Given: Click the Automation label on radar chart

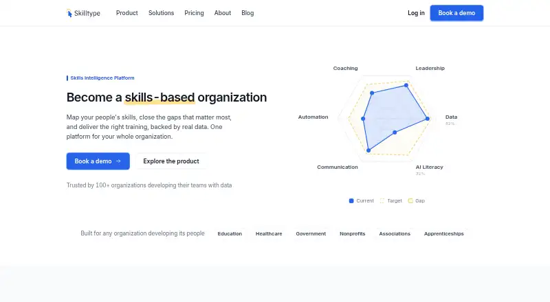Looking at the screenshot, I should click(313, 117).
